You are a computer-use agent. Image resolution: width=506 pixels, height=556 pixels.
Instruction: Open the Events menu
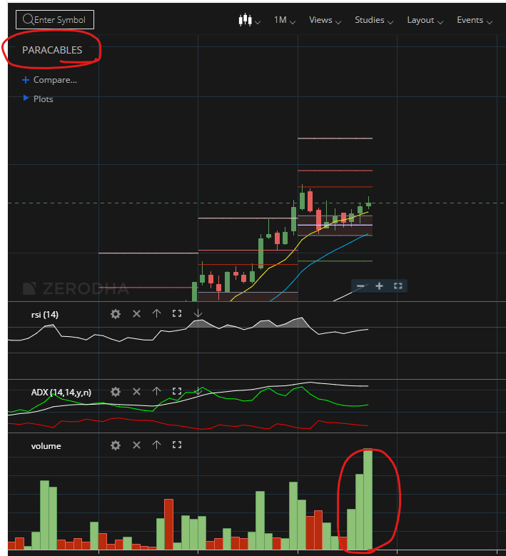point(475,20)
